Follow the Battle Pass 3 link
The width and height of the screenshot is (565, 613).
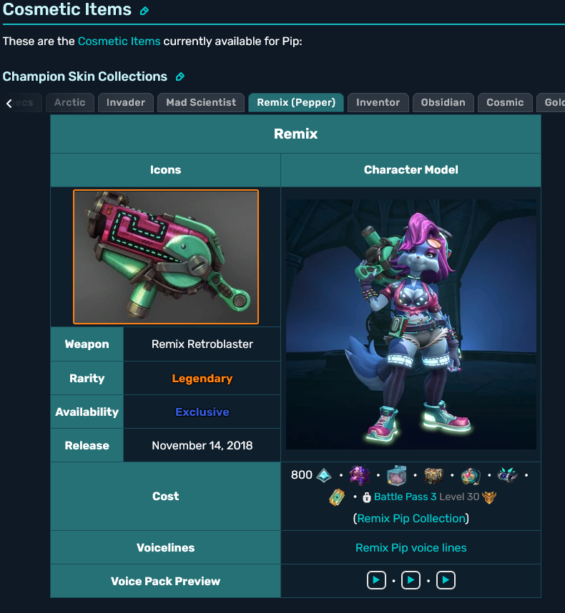(406, 497)
